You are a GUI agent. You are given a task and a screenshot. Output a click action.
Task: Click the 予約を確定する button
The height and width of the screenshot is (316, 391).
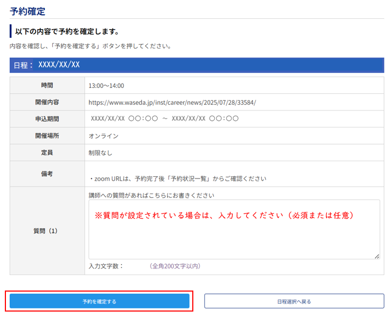[99, 301]
